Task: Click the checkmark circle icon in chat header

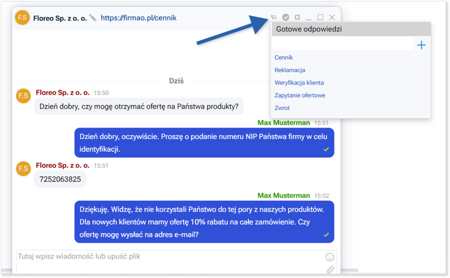Action: (286, 18)
